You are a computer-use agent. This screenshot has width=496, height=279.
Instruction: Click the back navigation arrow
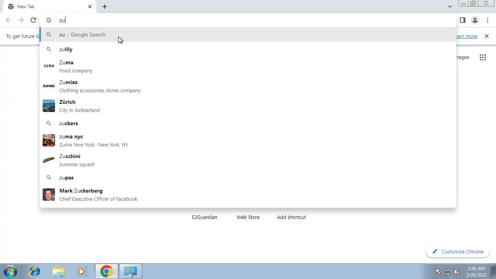9,20
